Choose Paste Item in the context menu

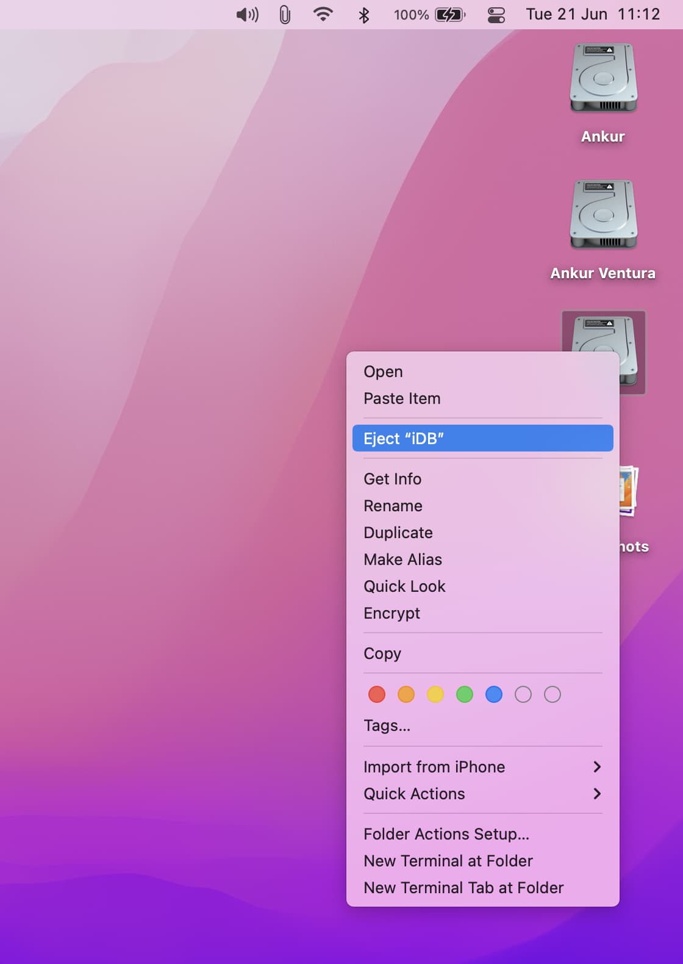[483, 398]
